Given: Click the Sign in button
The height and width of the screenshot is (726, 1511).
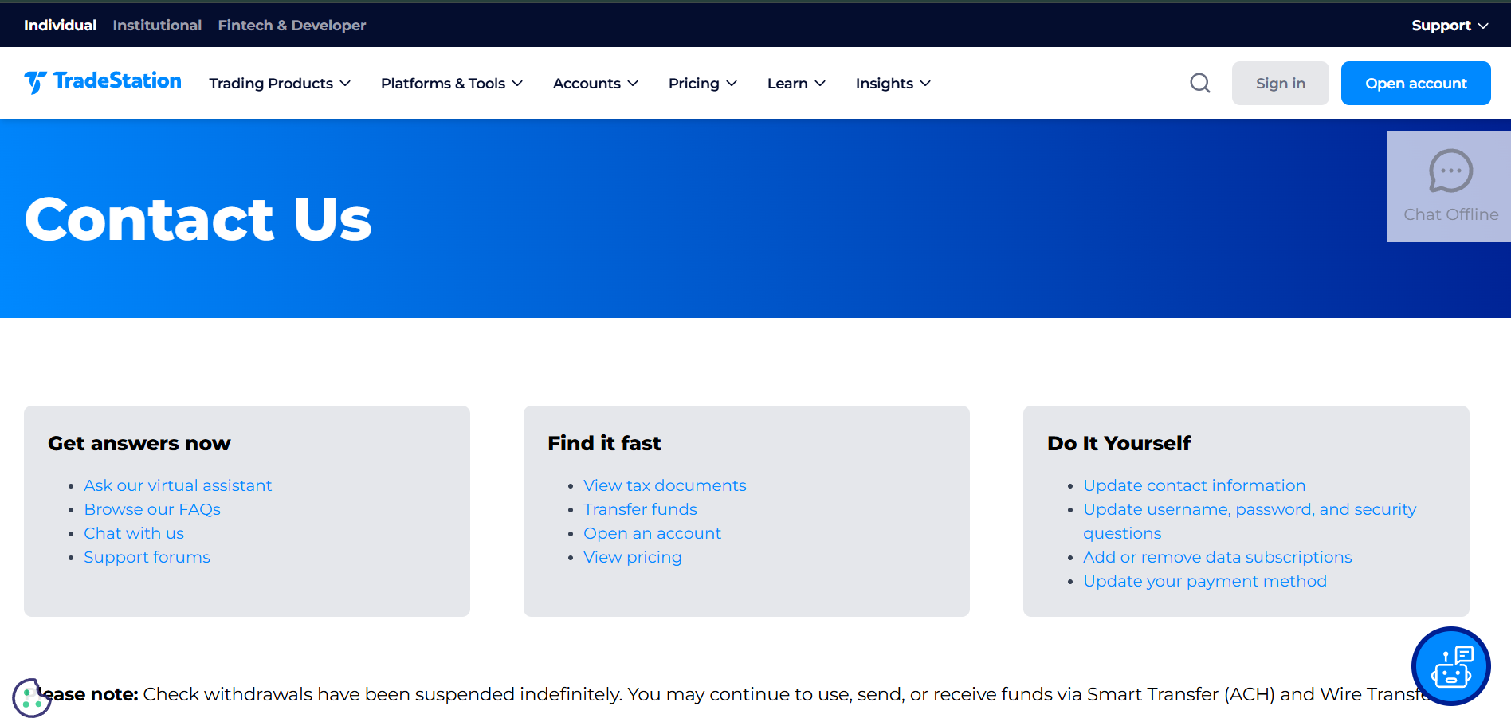Looking at the screenshot, I should (x=1280, y=84).
